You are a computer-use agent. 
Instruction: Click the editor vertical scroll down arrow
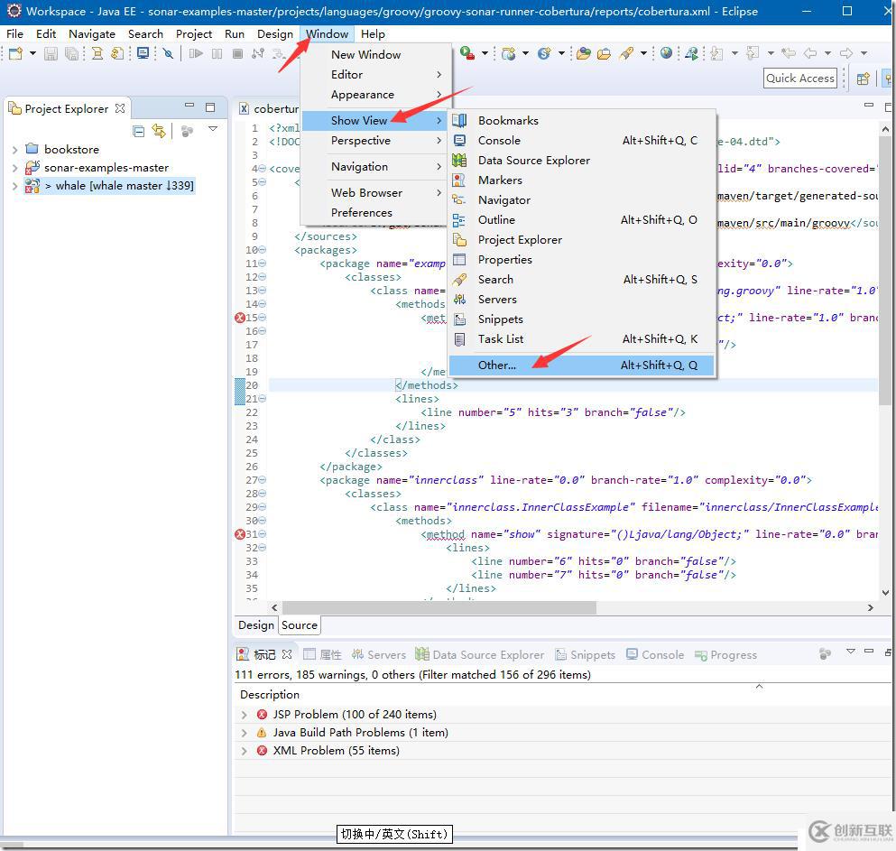pyautogui.click(x=885, y=593)
